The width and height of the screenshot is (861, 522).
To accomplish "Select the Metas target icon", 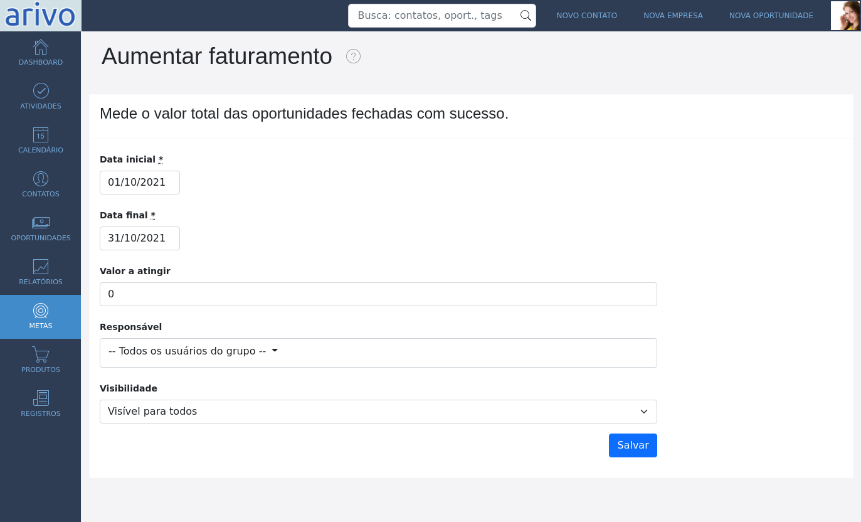I will point(41,311).
